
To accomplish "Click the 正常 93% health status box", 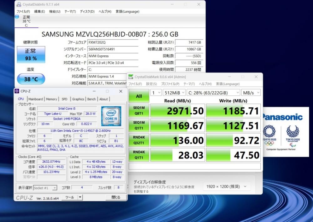I will [x=31, y=54].
